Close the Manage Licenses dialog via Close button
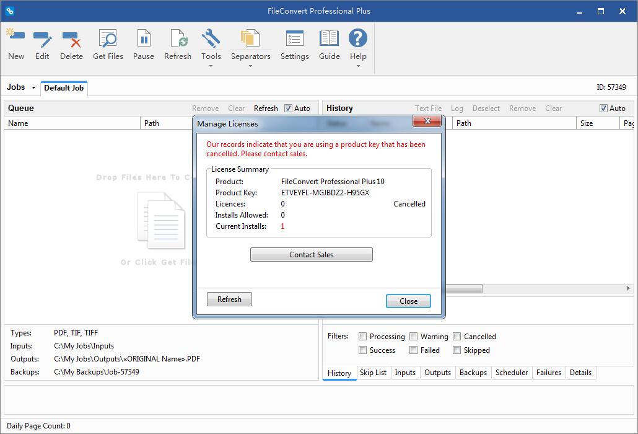The image size is (638, 434). click(408, 301)
